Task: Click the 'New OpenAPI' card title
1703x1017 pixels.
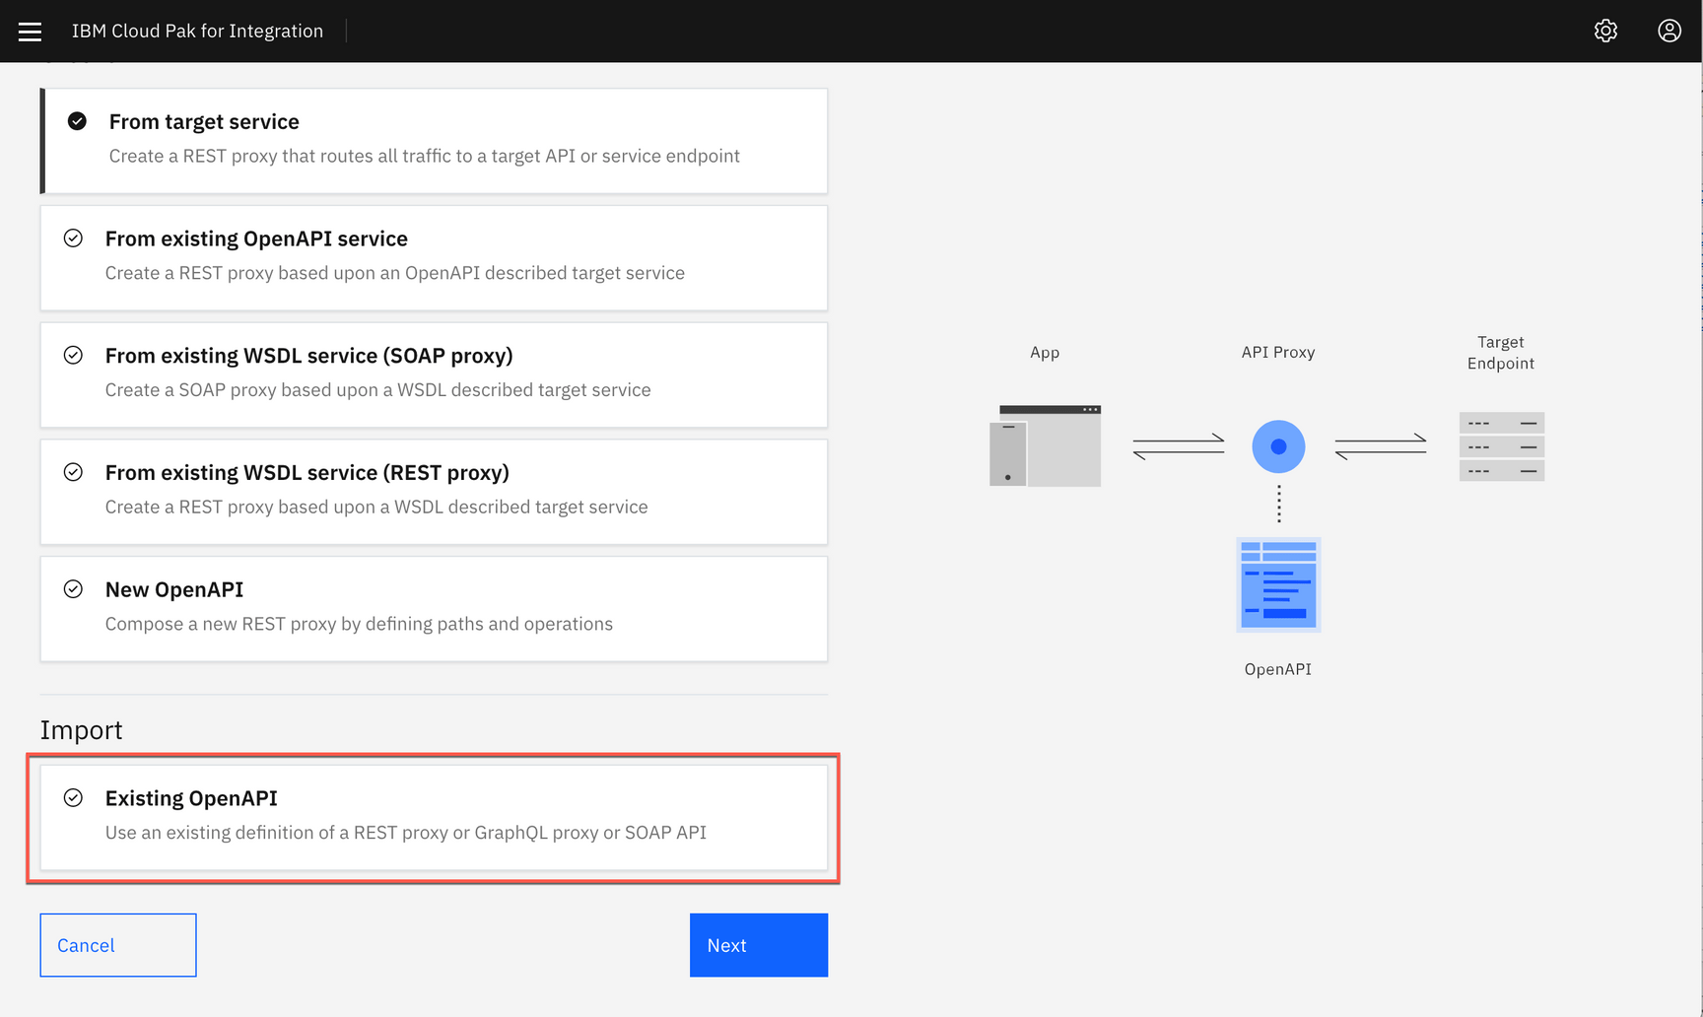Action: pos(174,589)
